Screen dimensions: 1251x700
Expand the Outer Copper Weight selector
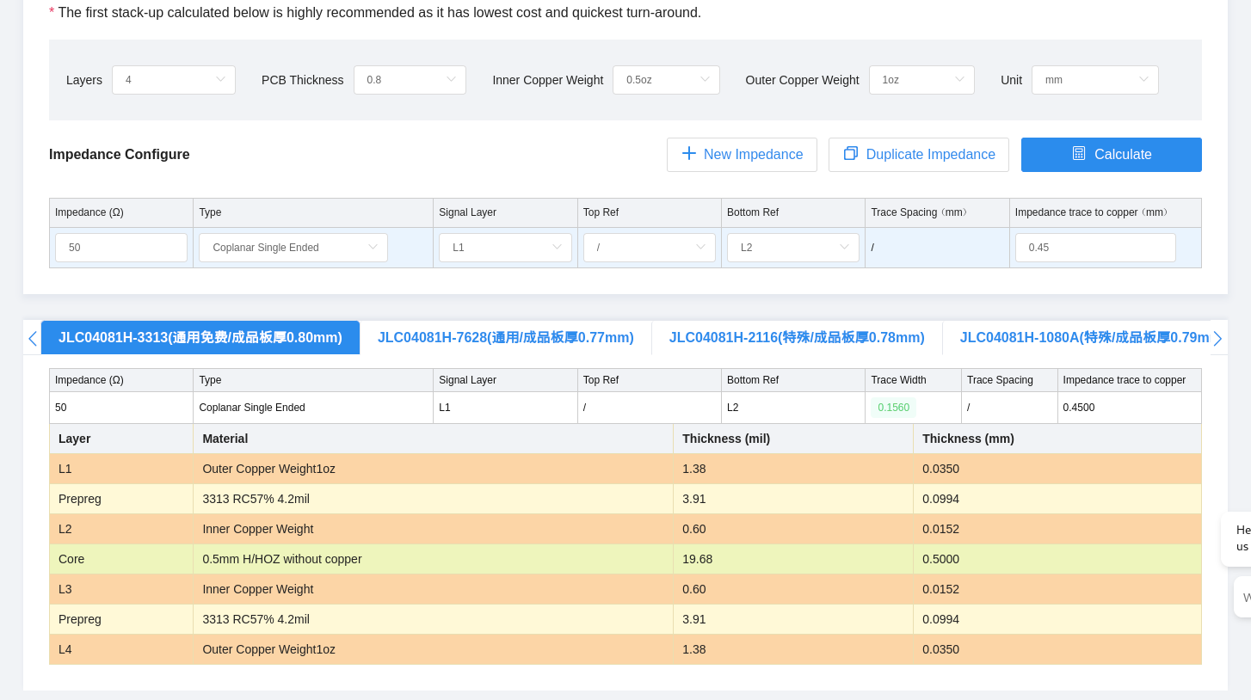pyautogui.click(x=921, y=80)
